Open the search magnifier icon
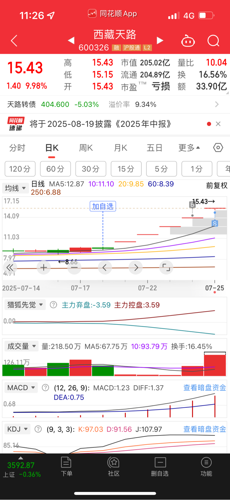This screenshot has height=500, width=230. tap(214, 41)
